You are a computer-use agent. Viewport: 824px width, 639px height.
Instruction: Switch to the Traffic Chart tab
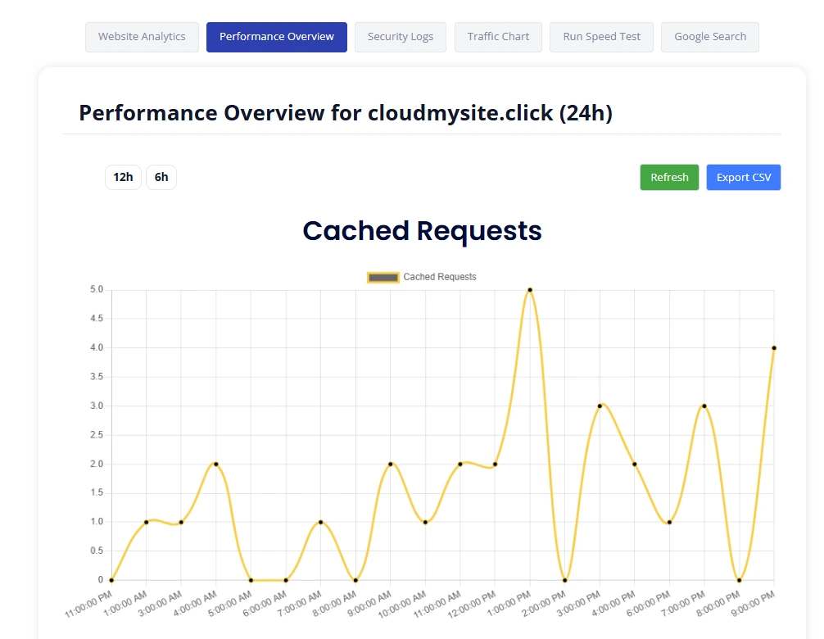tap(498, 37)
